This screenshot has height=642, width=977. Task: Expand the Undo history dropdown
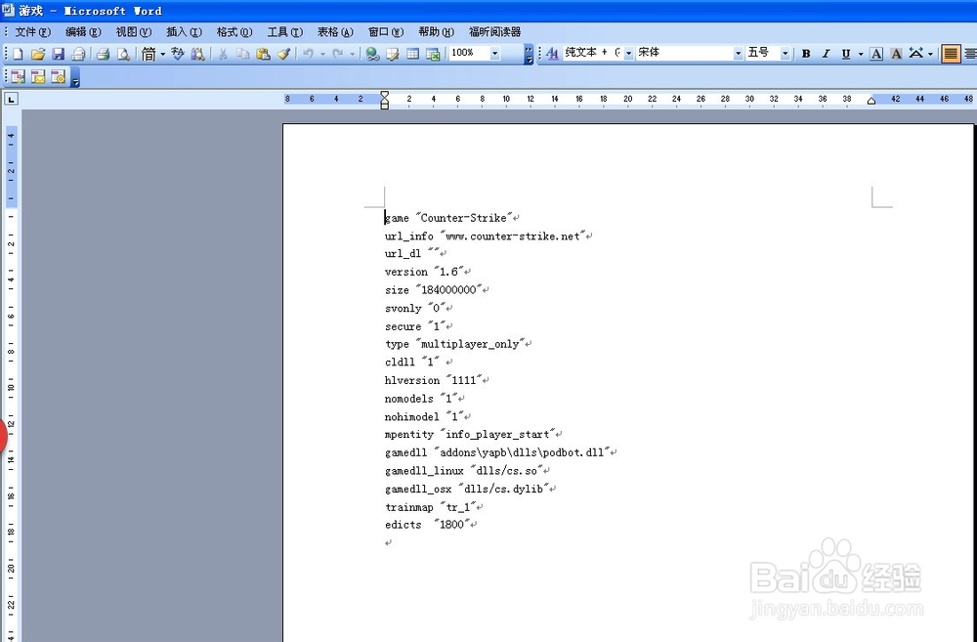click(322, 54)
